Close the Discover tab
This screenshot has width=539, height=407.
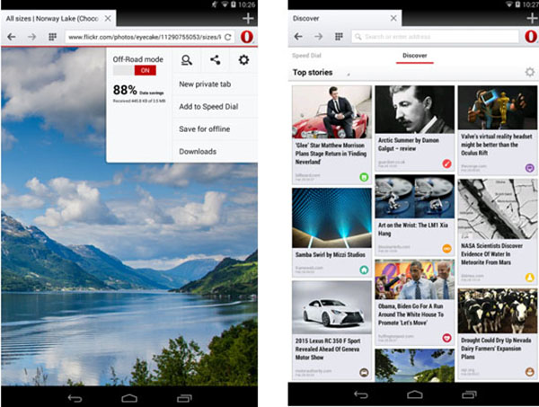tap(393, 18)
